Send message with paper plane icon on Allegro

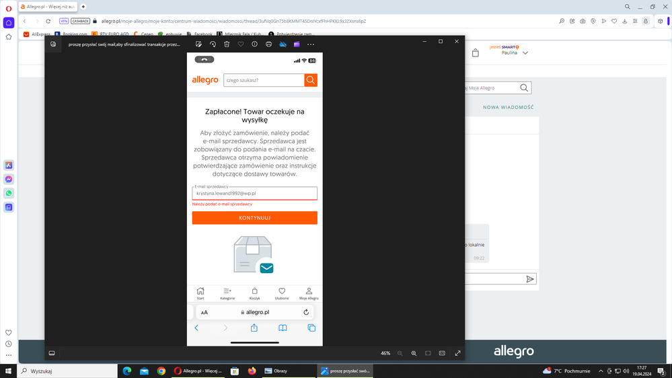[530, 279]
